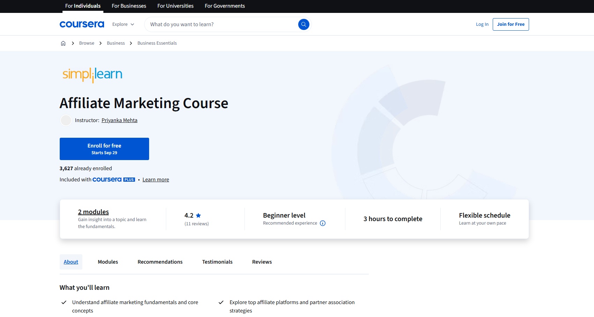
Task: Click '3 hours to complete' text
Action: [393, 219]
